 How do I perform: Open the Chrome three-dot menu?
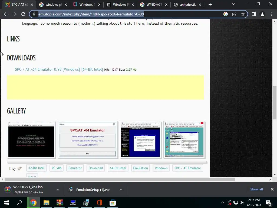(271, 14)
